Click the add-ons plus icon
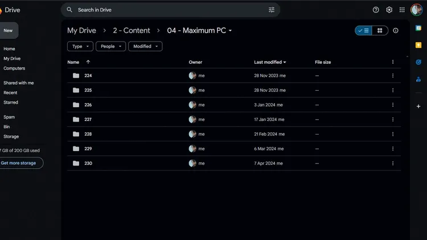Screen dimensions: 427x240 tap(418, 107)
